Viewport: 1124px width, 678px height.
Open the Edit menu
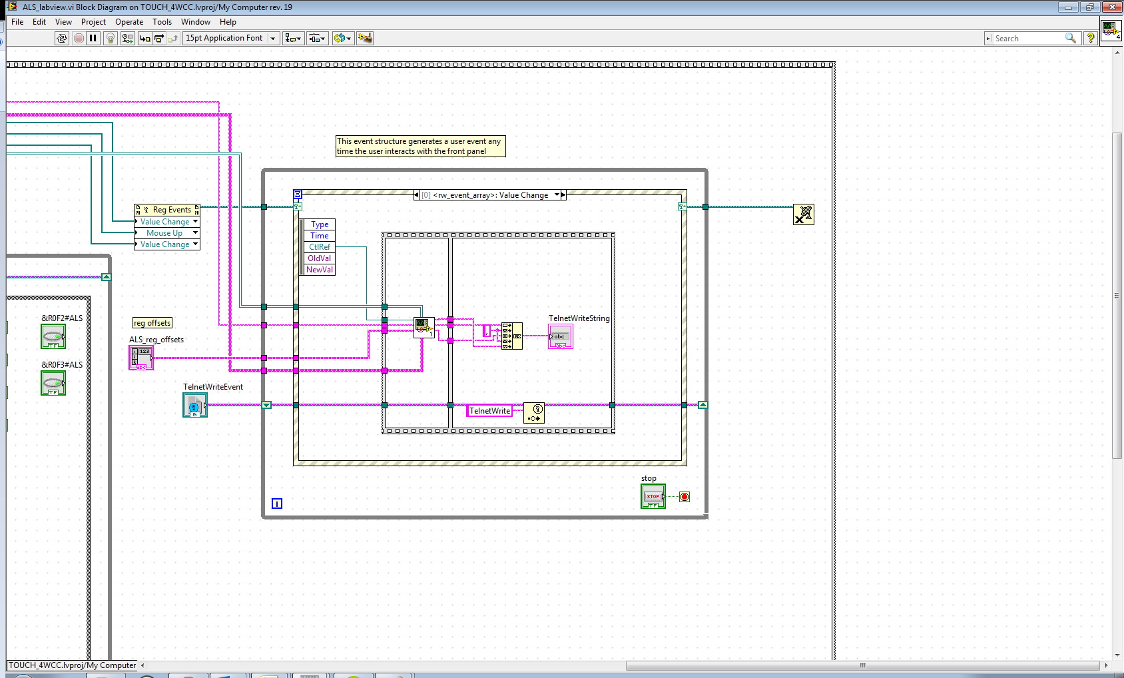[39, 22]
